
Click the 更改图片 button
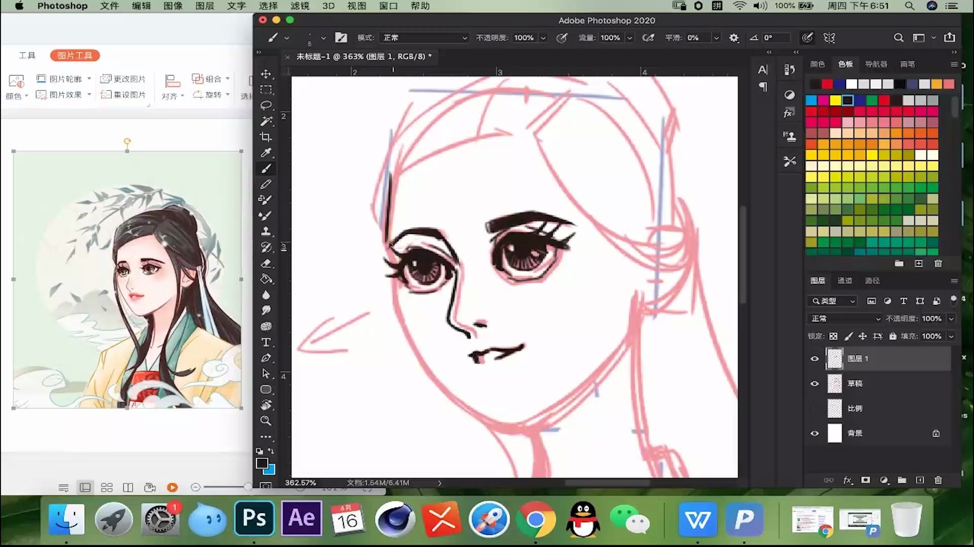123,79
